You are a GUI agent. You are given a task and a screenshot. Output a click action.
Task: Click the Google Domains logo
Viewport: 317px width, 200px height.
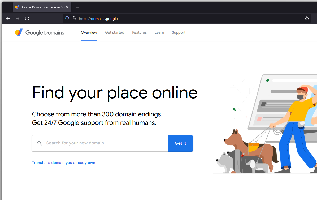click(x=40, y=32)
